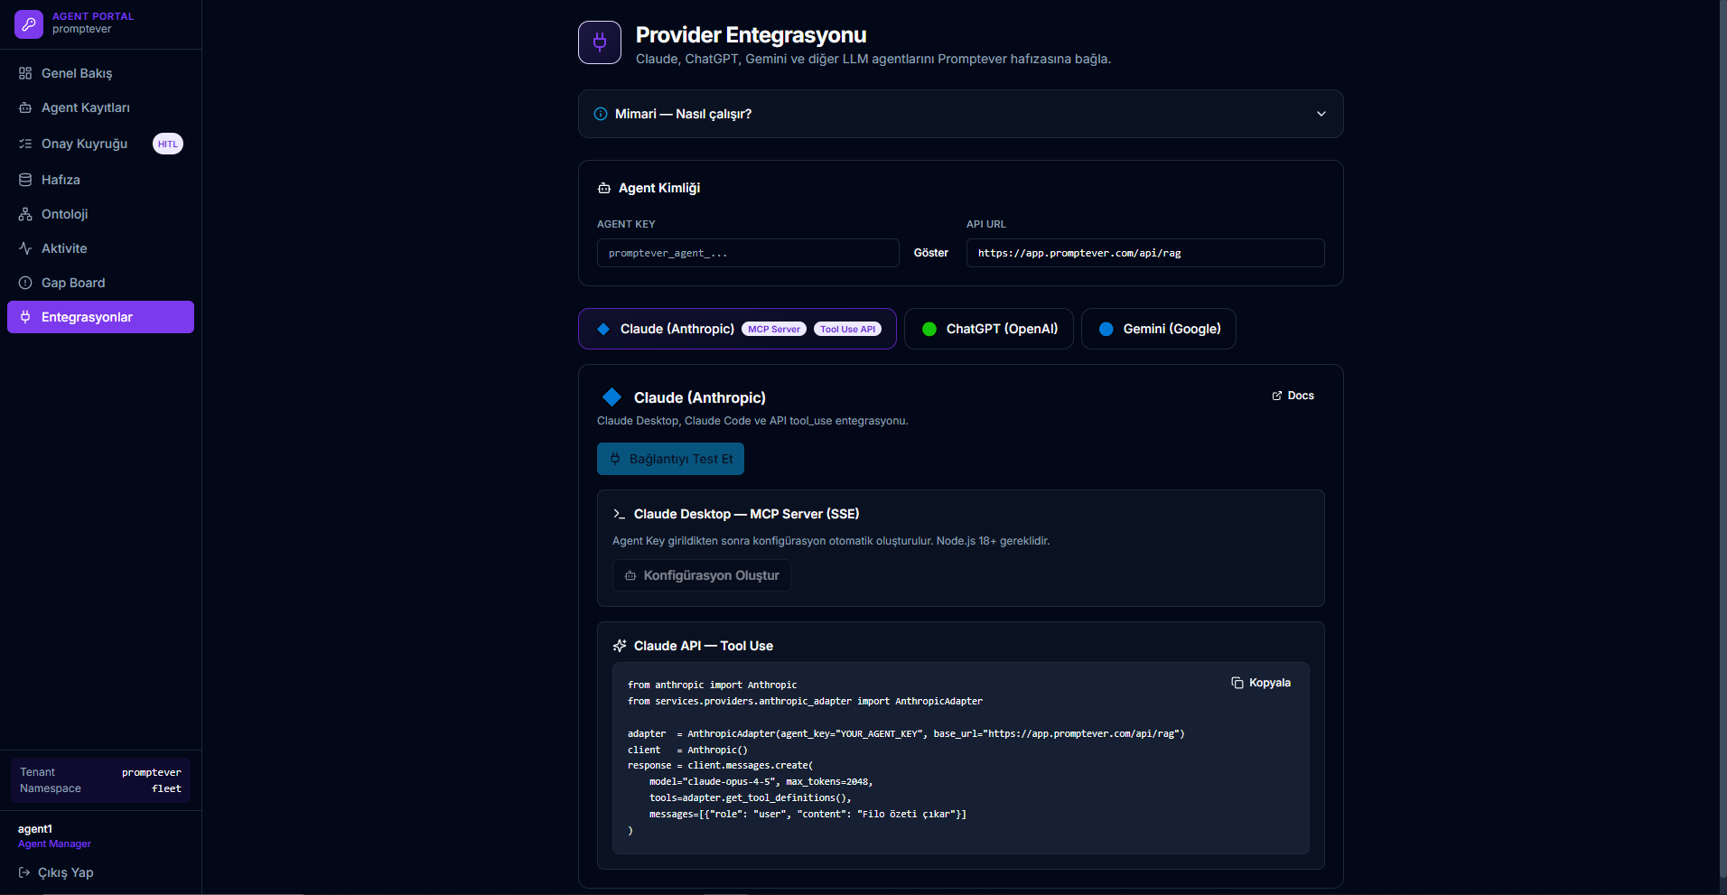Image resolution: width=1727 pixels, height=895 pixels.
Task: Switch to the Gemini (Google) tab
Action: point(1159,329)
